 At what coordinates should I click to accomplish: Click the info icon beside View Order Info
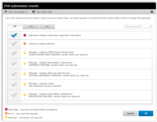(x=33, y=12)
